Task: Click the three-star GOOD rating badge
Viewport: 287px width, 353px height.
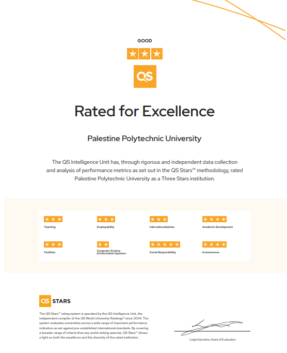Action: (x=145, y=54)
